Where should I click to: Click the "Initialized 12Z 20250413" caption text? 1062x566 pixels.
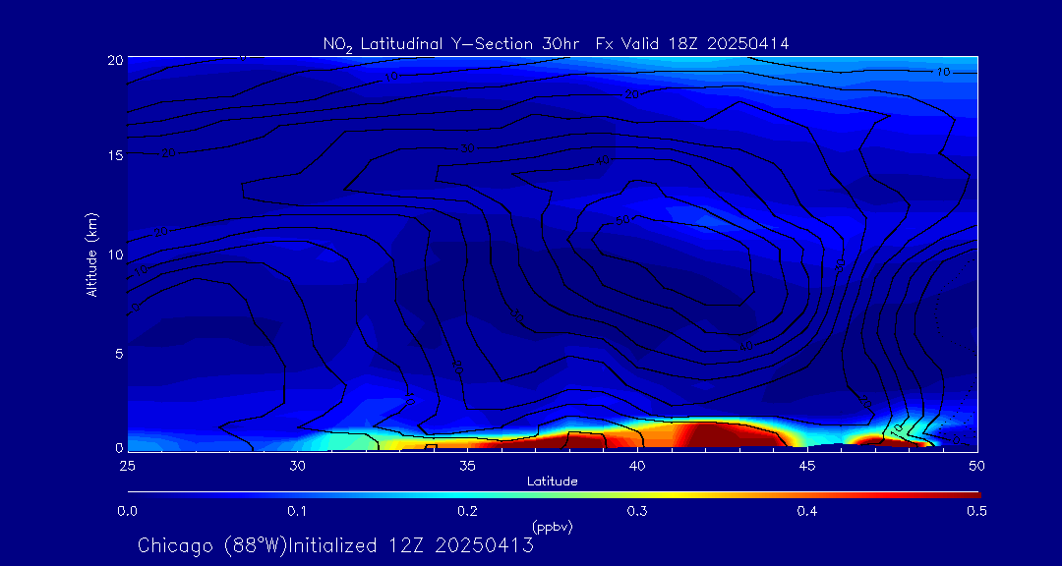(x=411, y=545)
